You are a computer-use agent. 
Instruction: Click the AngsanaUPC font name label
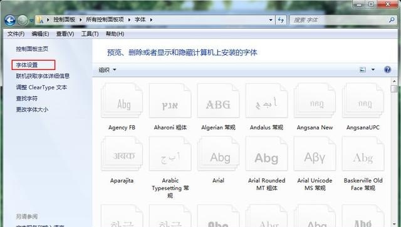(x=363, y=128)
